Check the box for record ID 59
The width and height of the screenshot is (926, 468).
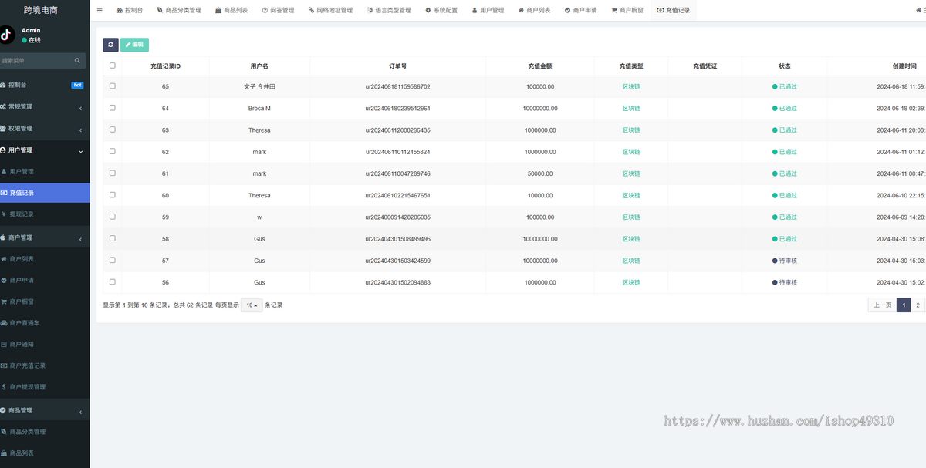tap(112, 217)
